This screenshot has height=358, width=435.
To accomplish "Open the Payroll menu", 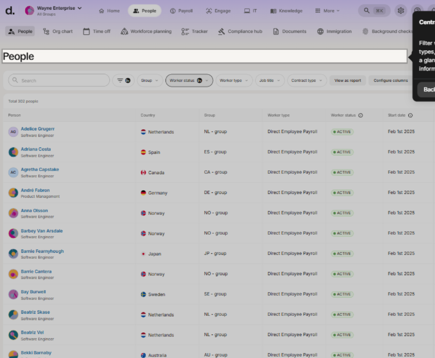I will pyautogui.click(x=181, y=11).
